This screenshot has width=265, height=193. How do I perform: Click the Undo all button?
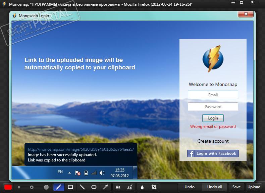tap(215, 187)
